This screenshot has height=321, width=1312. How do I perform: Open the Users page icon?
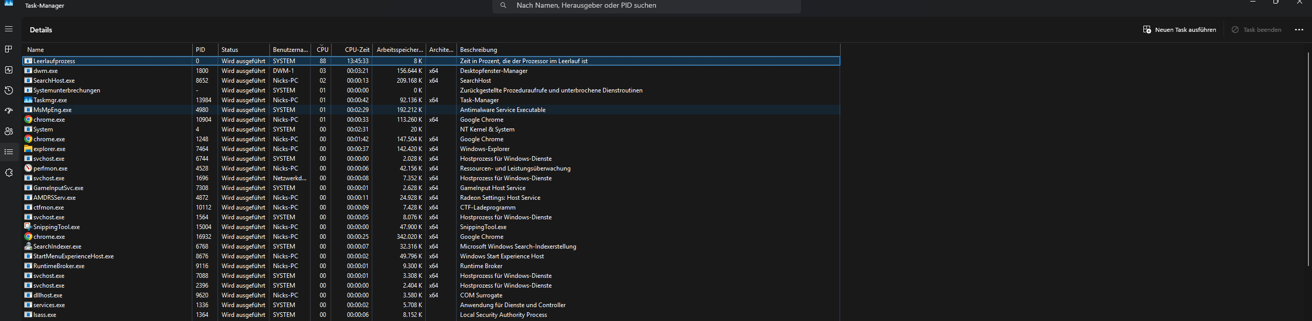point(9,131)
